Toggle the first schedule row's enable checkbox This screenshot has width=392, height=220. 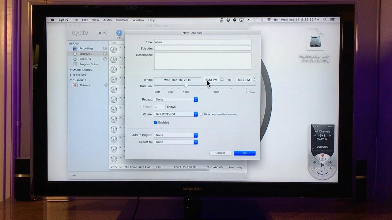coord(120,48)
